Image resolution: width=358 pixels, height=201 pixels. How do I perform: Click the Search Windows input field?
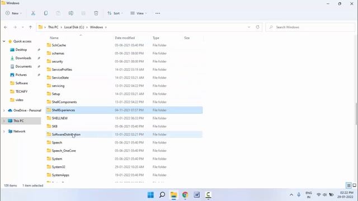(310, 27)
